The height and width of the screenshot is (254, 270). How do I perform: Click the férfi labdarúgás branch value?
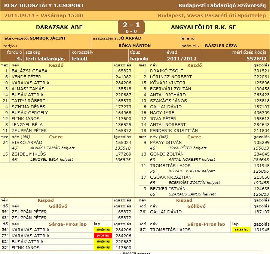(45, 59)
